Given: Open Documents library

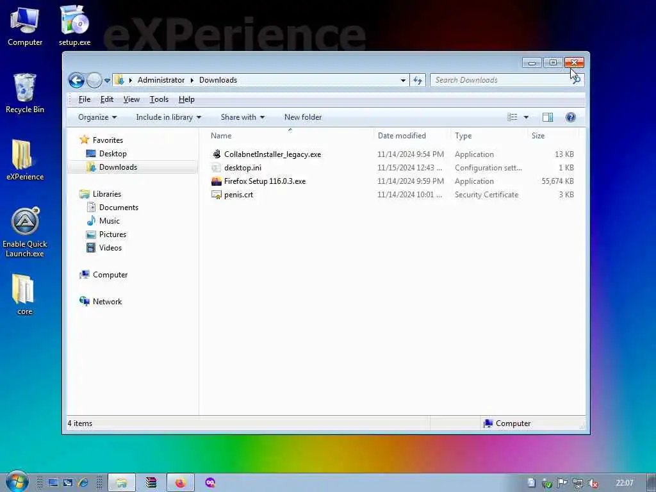Looking at the screenshot, I should 119,208.
